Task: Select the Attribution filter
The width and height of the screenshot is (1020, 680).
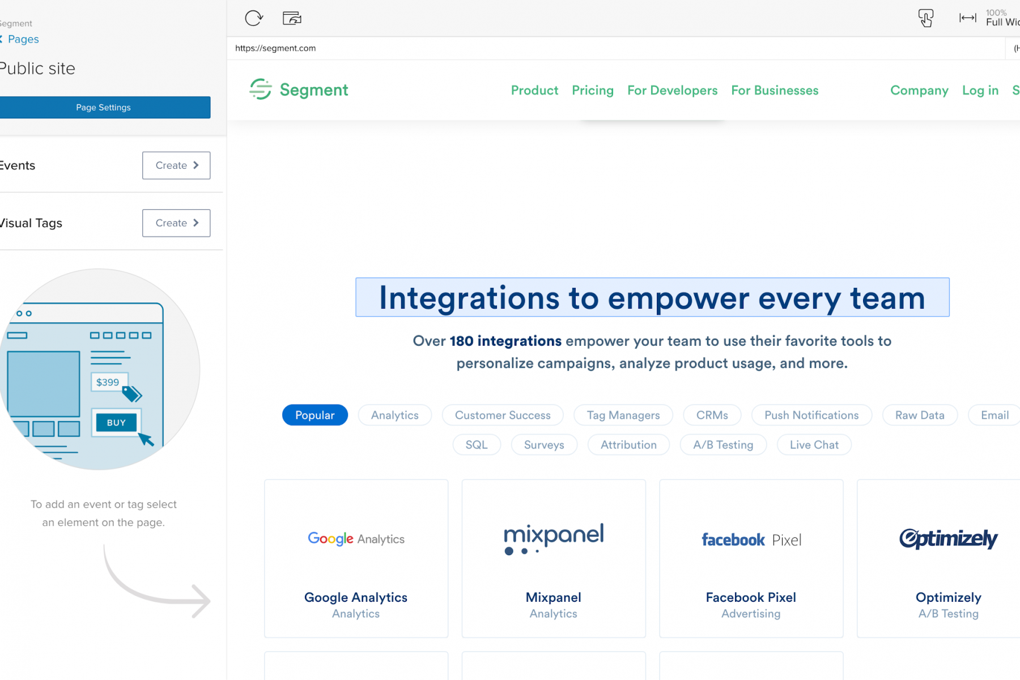Action: coord(628,445)
